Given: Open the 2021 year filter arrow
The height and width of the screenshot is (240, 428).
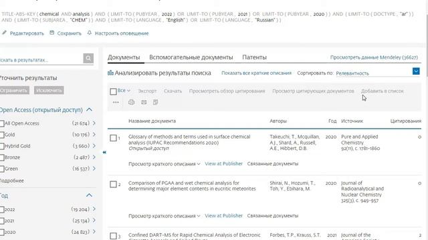Looking at the screenshot, I should click(x=94, y=221).
